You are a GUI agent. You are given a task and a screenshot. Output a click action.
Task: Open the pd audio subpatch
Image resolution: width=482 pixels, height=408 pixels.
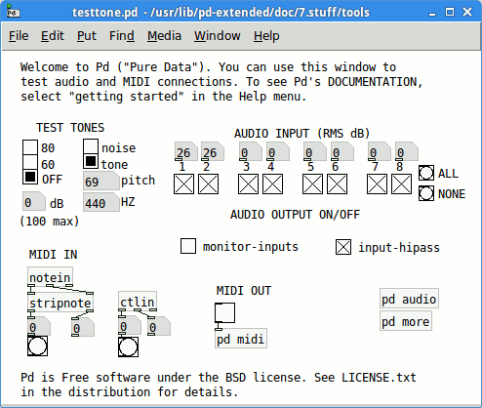pyautogui.click(x=409, y=299)
